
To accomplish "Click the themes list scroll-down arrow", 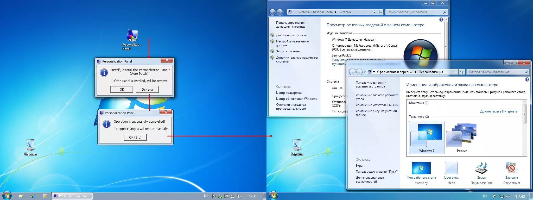I will coord(524,154).
